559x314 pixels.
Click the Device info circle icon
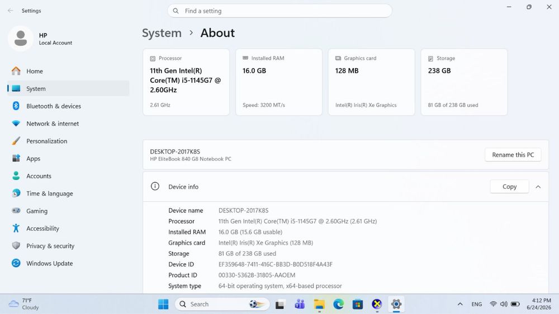[155, 186]
